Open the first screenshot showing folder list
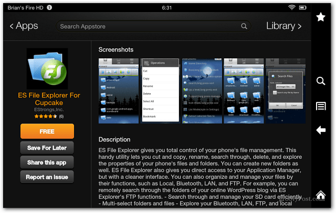Screen dimensions: 336x213 click(119, 91)
